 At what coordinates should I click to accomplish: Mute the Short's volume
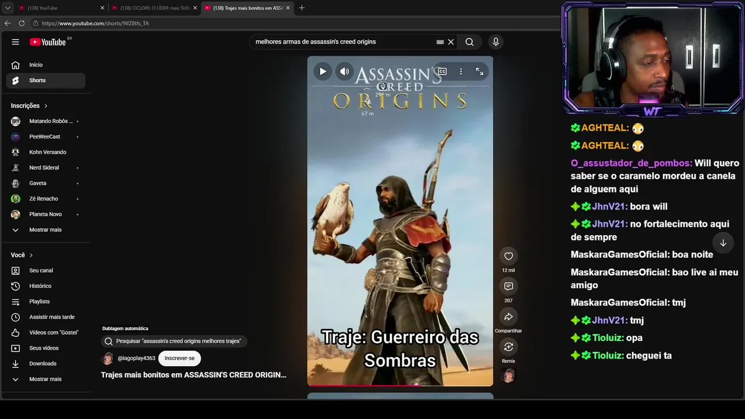tap(345, 72)
